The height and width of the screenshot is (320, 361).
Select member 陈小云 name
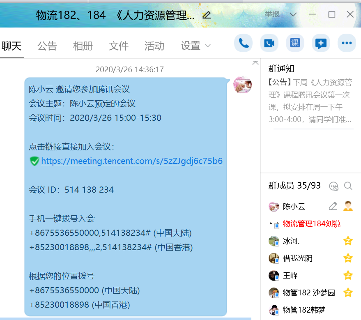click(x=294, y=206)
